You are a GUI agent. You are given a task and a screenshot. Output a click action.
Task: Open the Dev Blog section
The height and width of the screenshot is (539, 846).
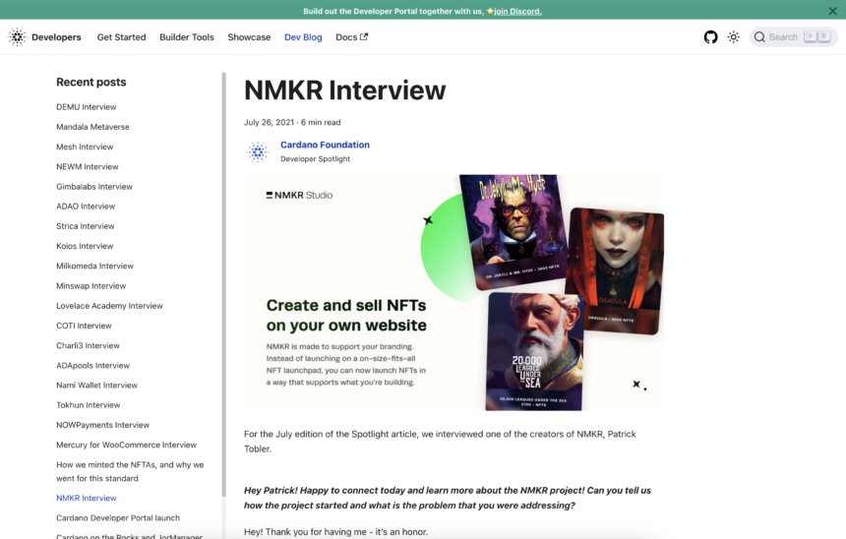(x=303, y=37)
